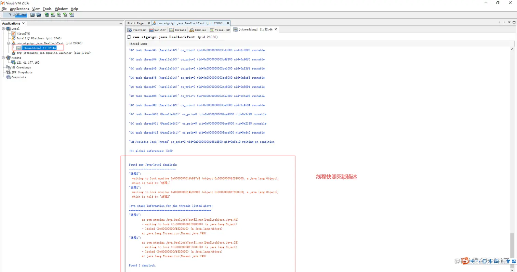Click the "Found 1 deadlock." line
The width and height of the screenshot is (517, 272).
coord(142,265)
